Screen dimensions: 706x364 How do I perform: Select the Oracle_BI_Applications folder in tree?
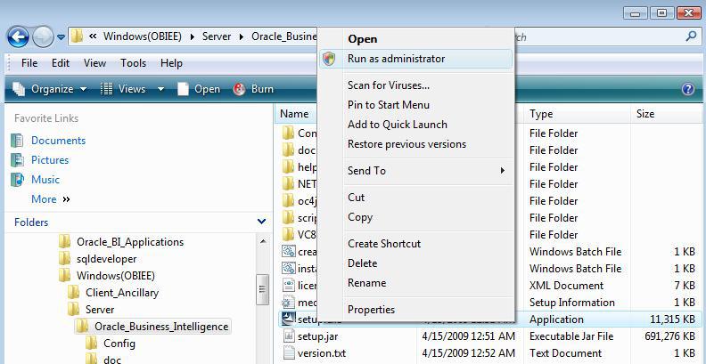pyautogui.click(x=129, y=242)
